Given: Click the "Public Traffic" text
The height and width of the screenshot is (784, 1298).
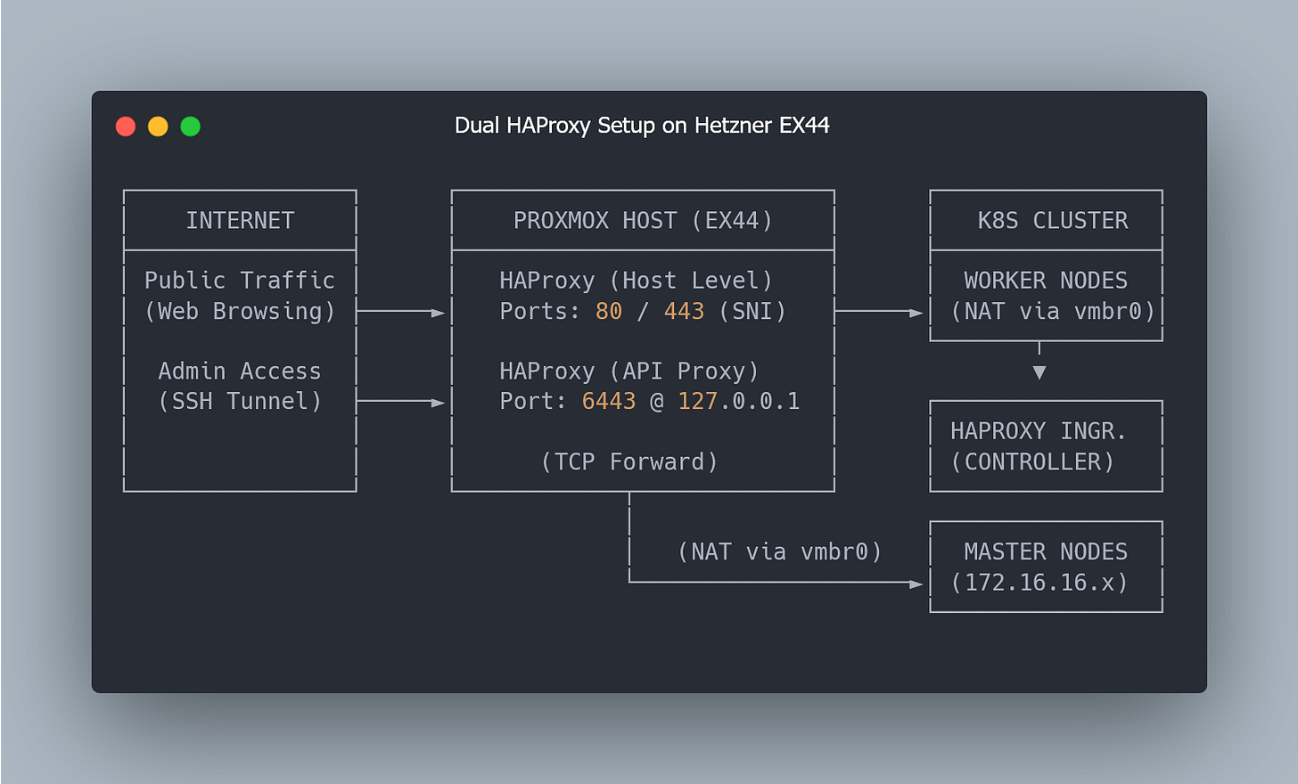Looking at the screenshot, I should [240, 281].
